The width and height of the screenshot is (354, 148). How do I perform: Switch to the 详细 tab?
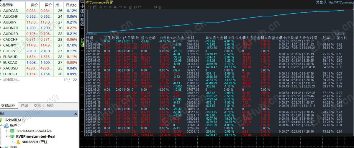tap(24, 105)
